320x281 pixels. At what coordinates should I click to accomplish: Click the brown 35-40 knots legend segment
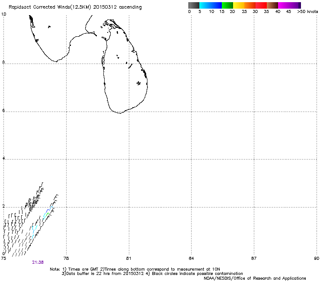[272, 5]
